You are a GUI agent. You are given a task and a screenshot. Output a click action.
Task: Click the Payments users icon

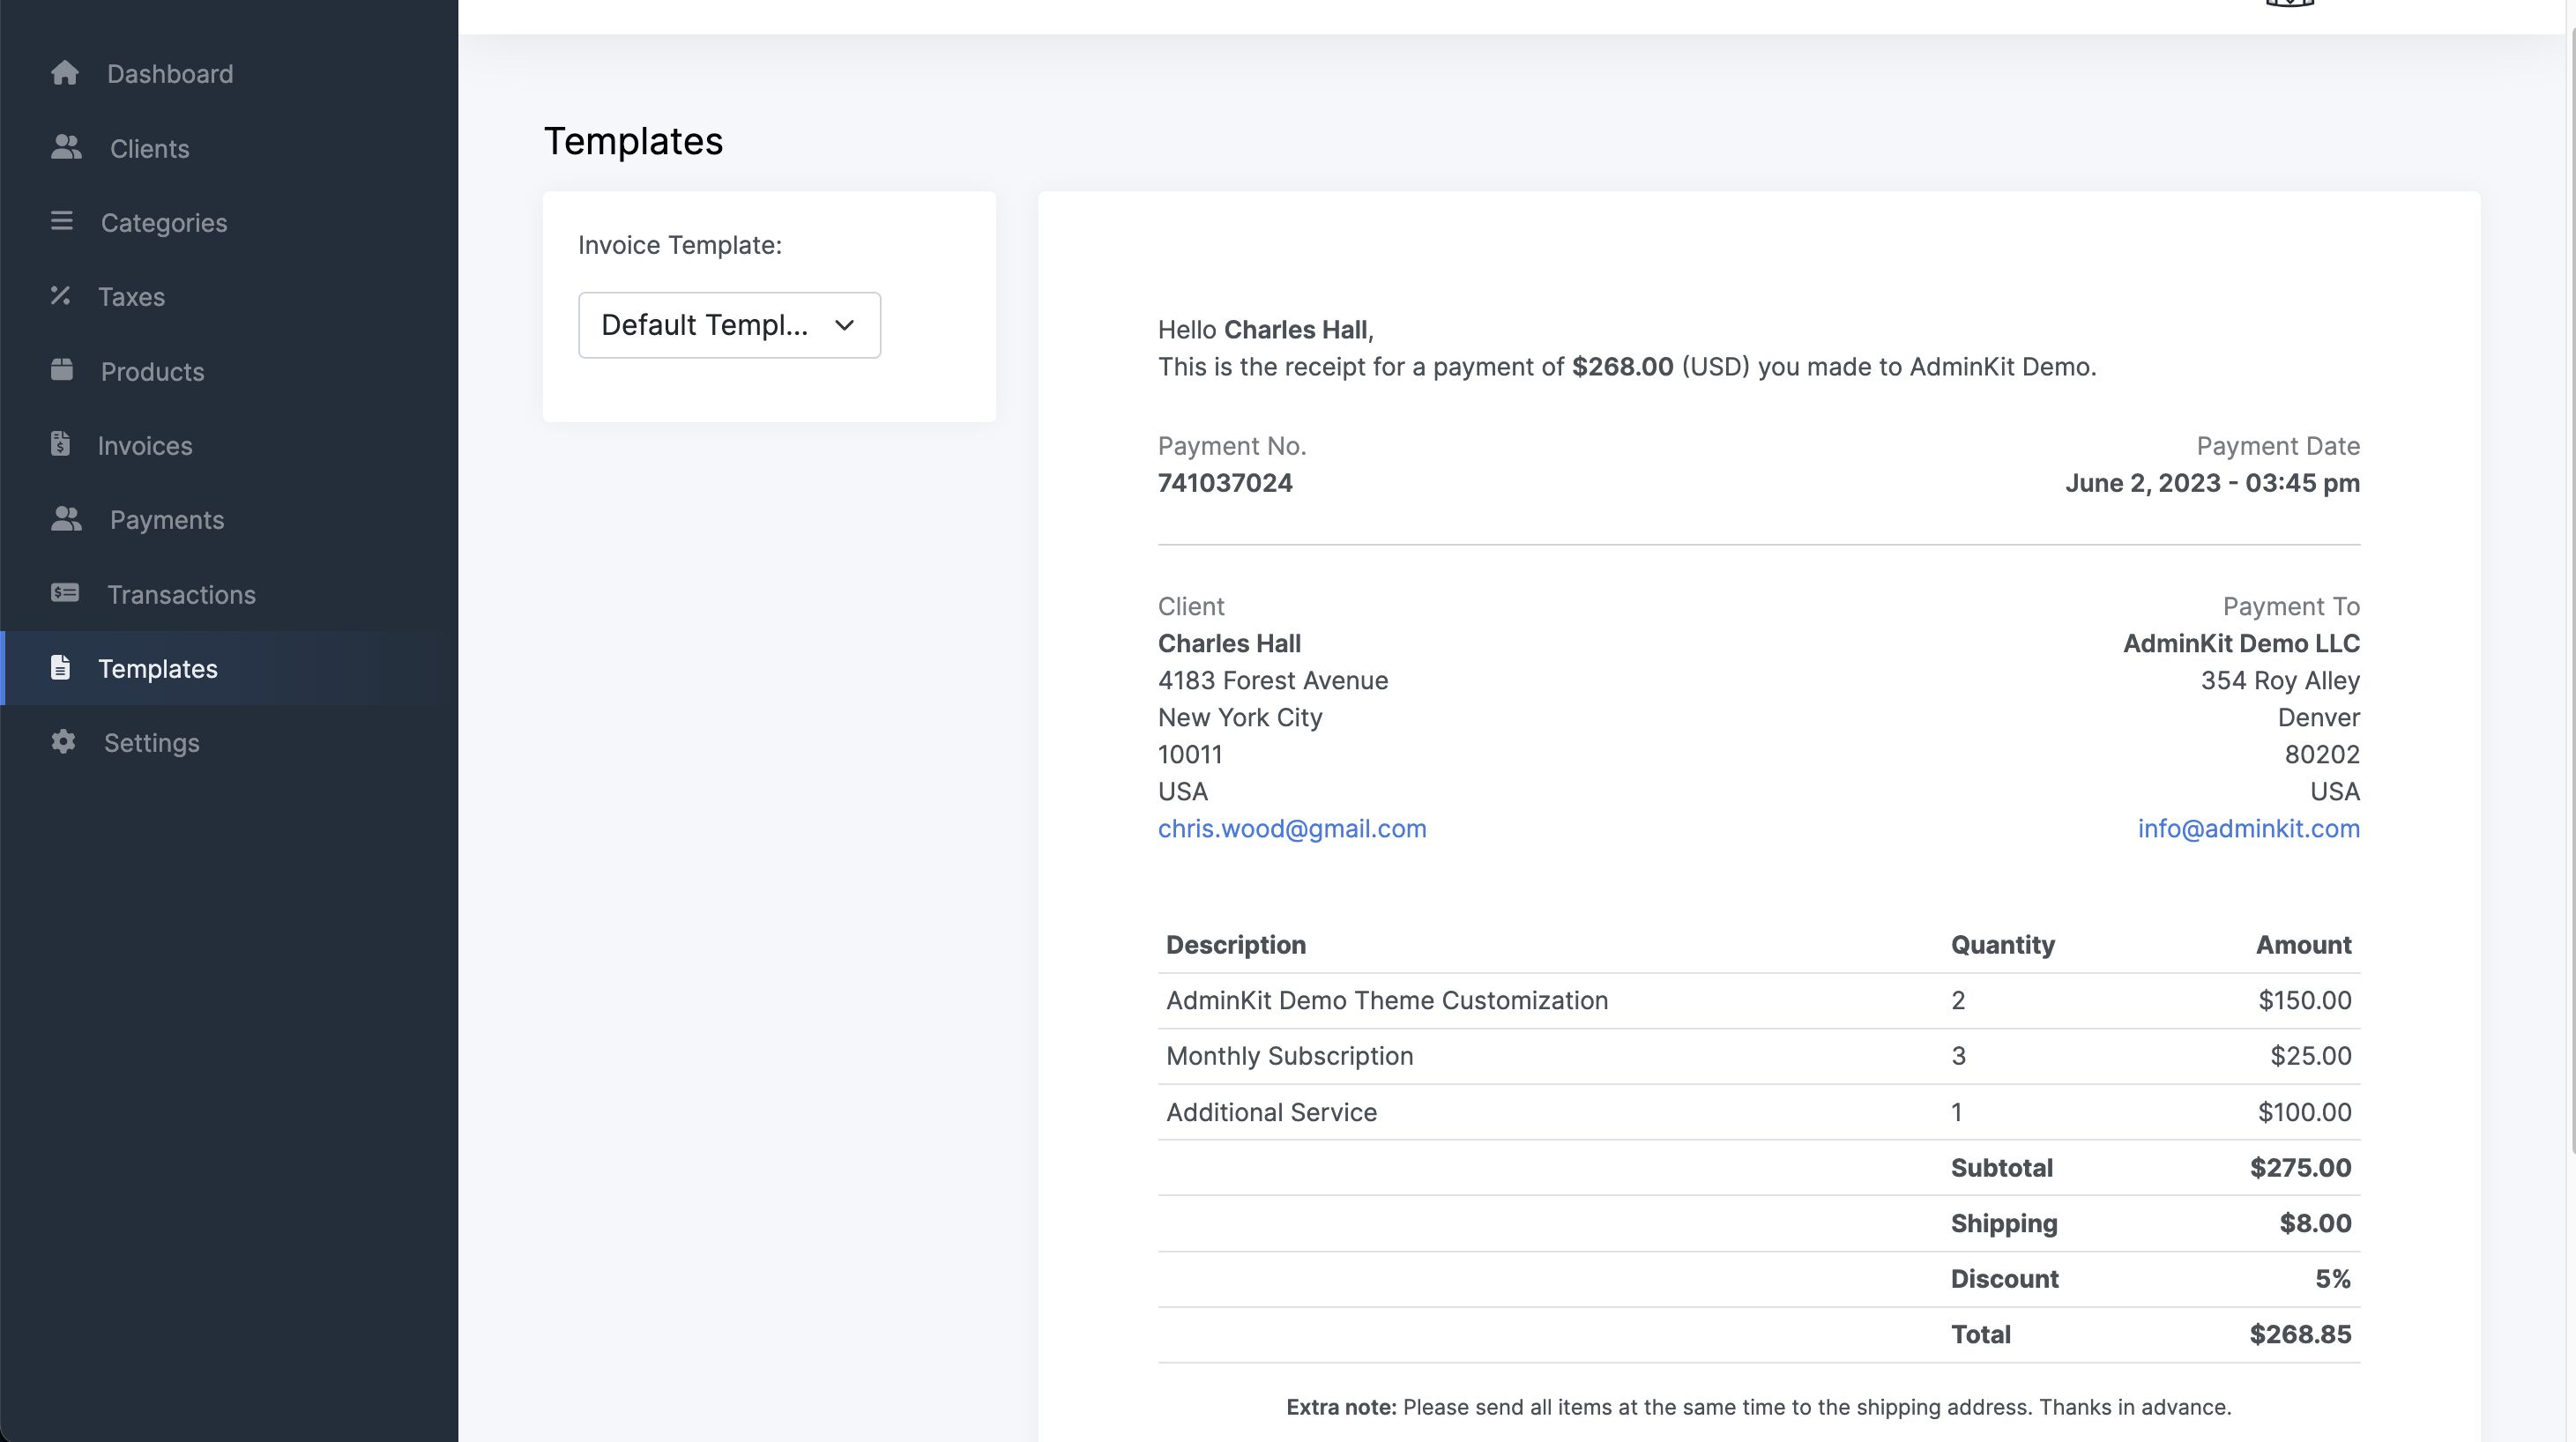(66, 519)
